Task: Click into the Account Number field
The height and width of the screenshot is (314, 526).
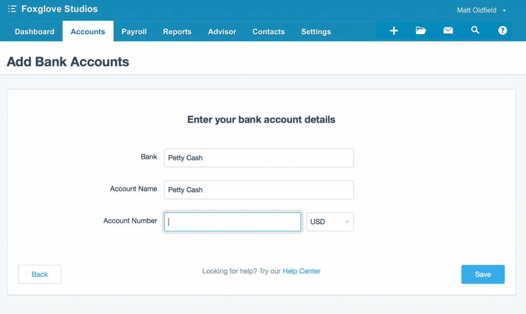Action: [232, 222]
